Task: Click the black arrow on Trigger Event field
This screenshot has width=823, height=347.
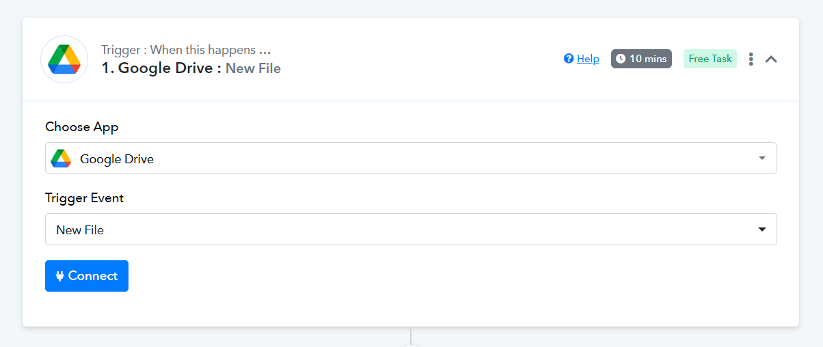Action: (x=762, y=230)
